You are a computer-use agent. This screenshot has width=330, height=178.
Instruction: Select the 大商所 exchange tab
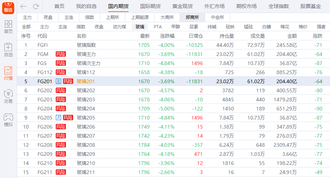167,17
